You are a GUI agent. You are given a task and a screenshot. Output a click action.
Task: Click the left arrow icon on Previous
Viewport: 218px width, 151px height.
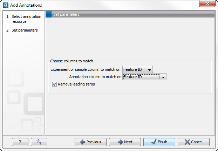82,142
